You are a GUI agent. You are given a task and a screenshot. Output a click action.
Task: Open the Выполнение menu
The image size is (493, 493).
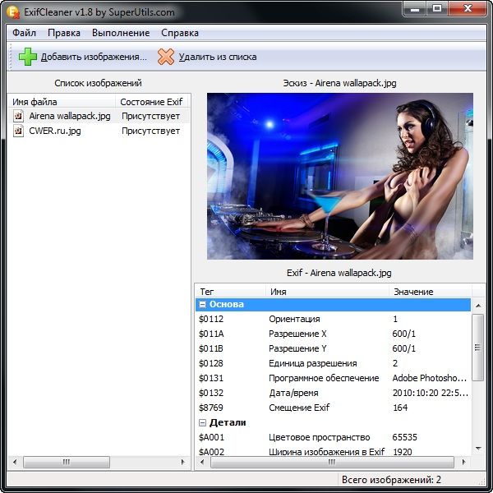[x=121, y=33]
